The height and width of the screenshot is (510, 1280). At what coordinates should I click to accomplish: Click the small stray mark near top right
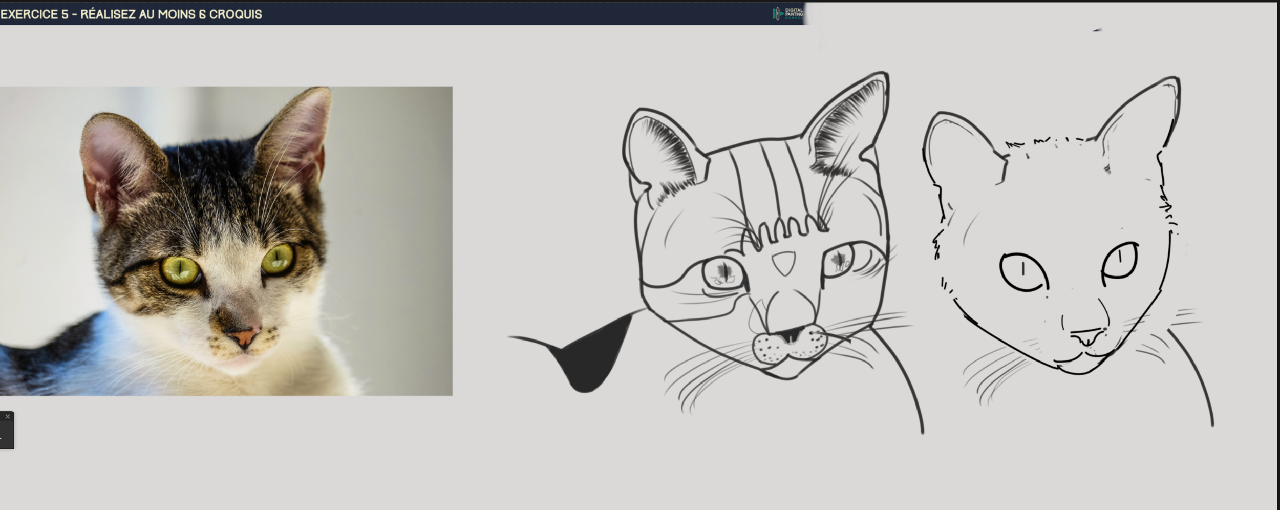(1097, 30)
